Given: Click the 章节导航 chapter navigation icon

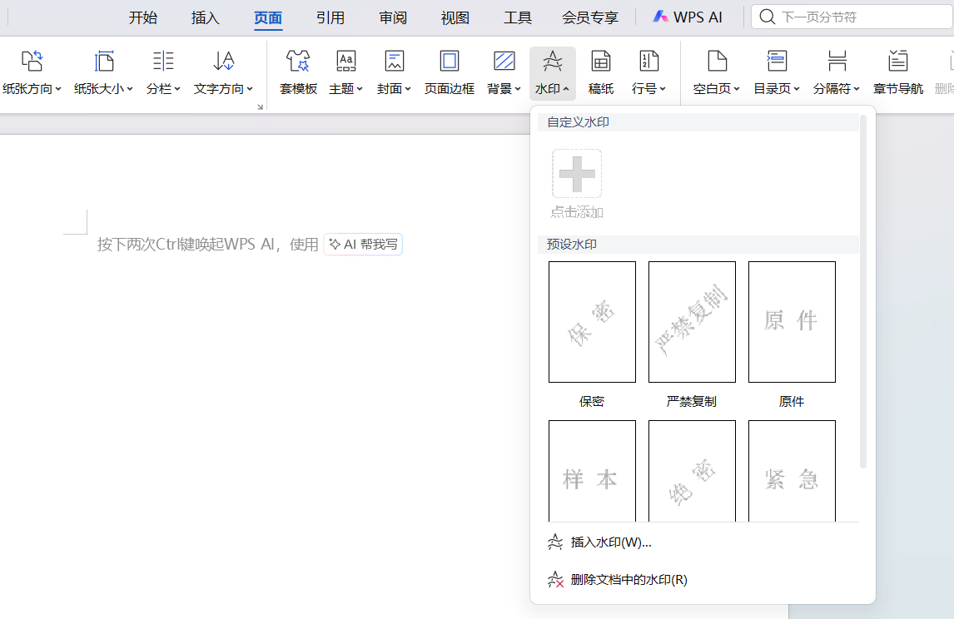Looking at the screenshot, I should coord(897,62).
